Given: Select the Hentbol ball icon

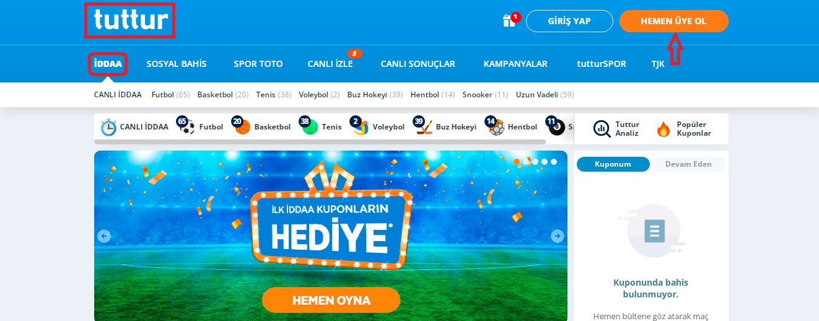Looking at the screenshot, I should pos(496,127).
